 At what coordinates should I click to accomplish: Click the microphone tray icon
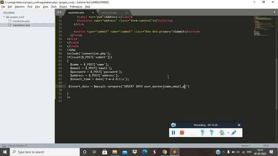coord(228,152)
